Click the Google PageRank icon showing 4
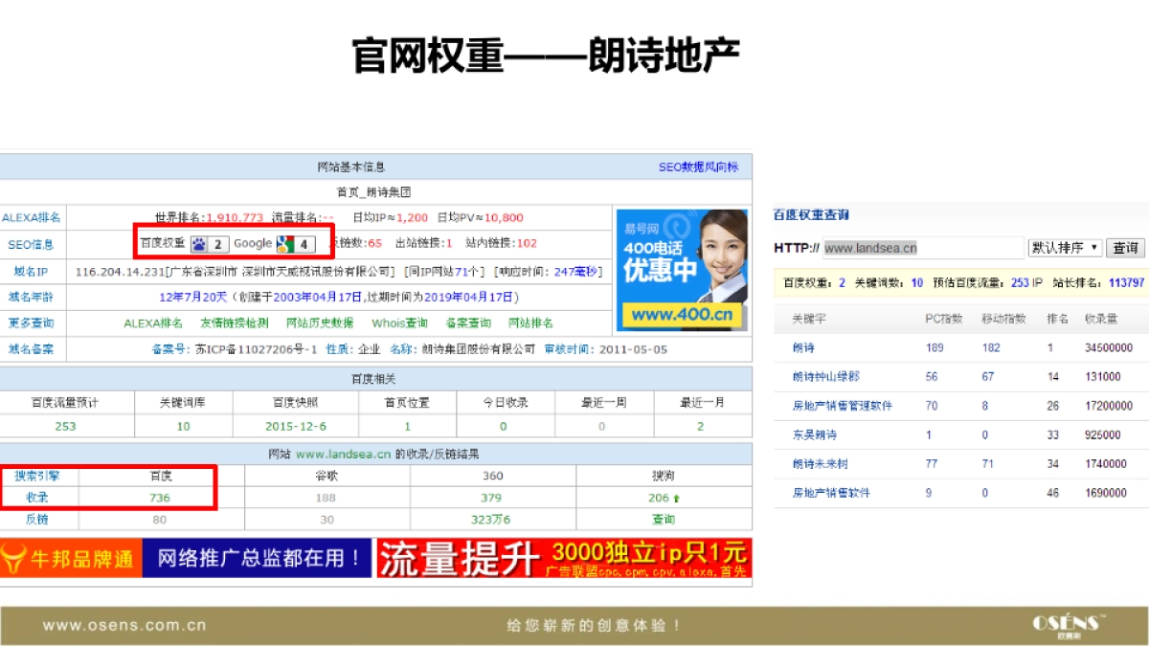Screen dimensions: 1149x646 pos(287,244)
